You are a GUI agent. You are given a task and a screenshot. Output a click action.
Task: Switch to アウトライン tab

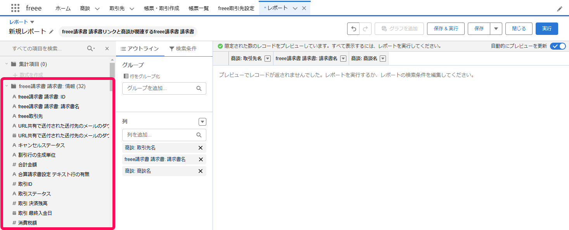140,48
